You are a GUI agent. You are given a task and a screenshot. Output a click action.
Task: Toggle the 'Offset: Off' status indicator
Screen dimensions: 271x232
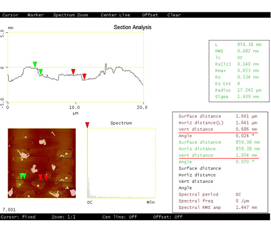click(x=168, y=217)
